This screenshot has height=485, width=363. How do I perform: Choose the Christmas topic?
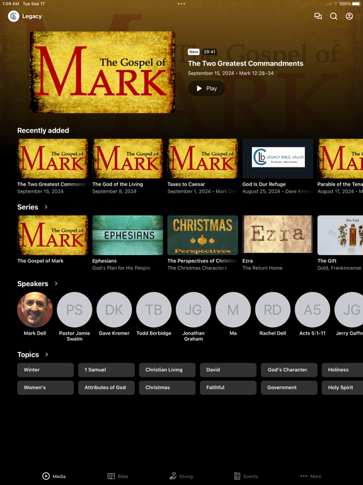click(167, 388)
